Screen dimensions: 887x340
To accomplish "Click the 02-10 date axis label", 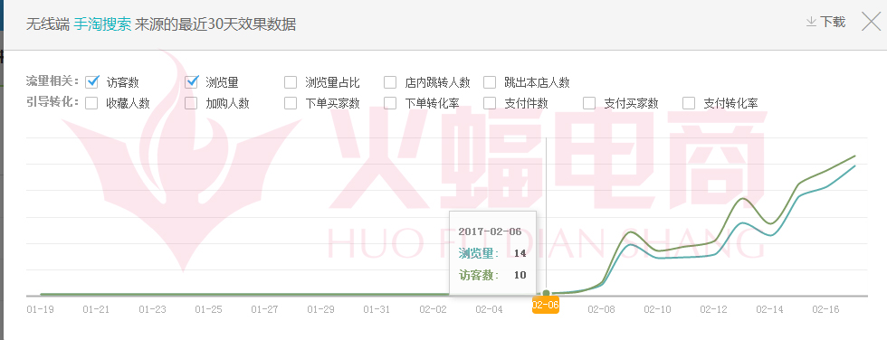I will (657, 309).
